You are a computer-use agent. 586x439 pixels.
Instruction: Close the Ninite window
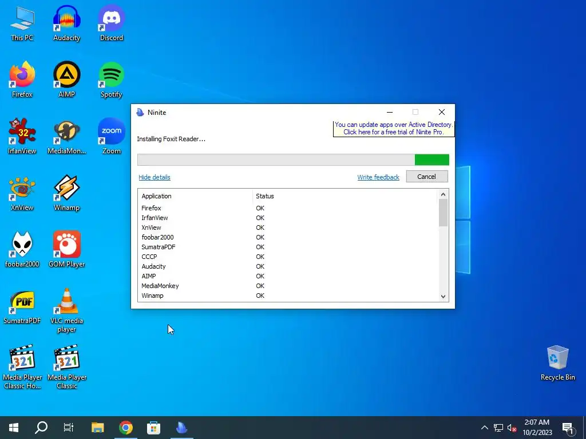[x=441, y=112]
